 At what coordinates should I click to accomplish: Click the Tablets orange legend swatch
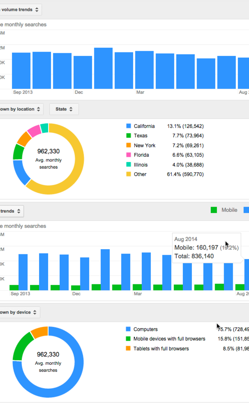click(x=128, y=348)
